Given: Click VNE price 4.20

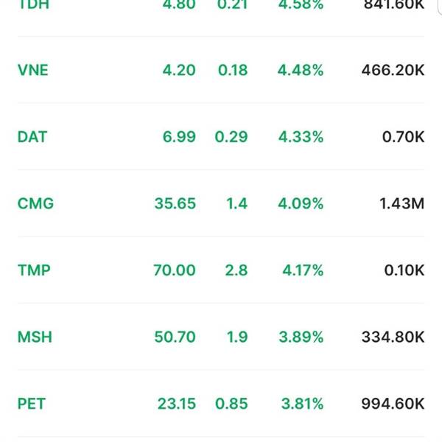Looking at the screenshot, I should point(179,70).
